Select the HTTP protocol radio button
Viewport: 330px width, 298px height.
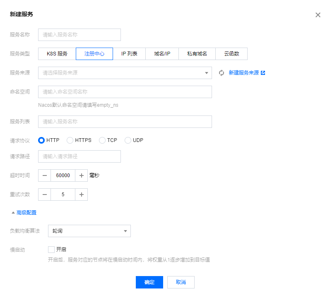[41, 140]
